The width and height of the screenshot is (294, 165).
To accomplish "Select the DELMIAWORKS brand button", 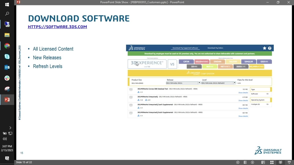I will (257, 67).
